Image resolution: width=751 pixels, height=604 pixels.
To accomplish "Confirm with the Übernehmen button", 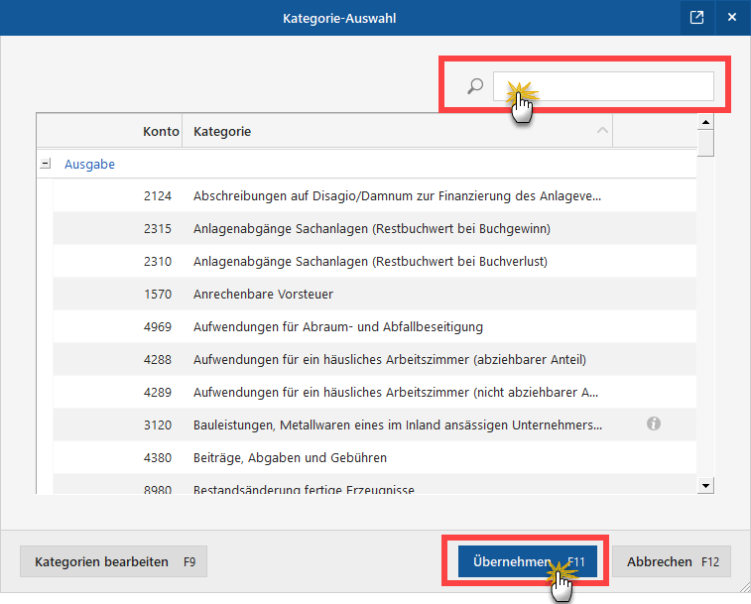I will (528, 561).
